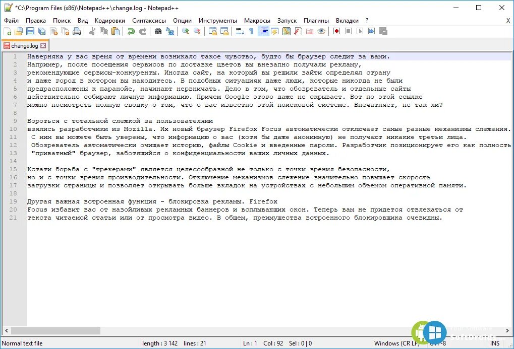The image size is (514, 349).
Task: Toggle word wrap toolbar button
Action: 240,31
